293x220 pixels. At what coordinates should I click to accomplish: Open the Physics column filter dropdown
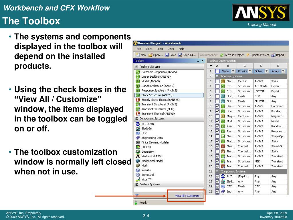(250, 71)
